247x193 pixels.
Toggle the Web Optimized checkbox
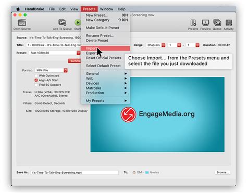pyautogui.click(x=36, y=75)
